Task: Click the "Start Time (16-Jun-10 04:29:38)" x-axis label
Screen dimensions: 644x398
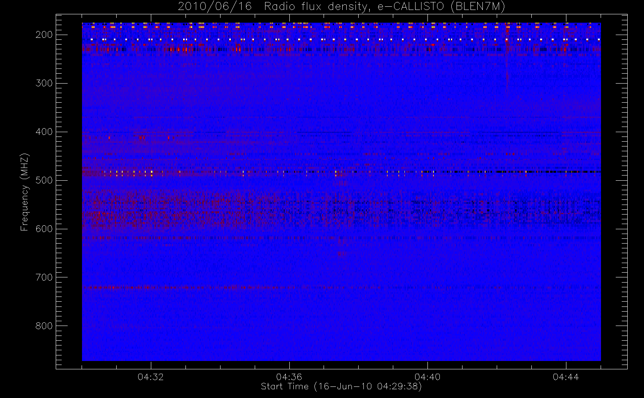Action: (x=342, y=386)
